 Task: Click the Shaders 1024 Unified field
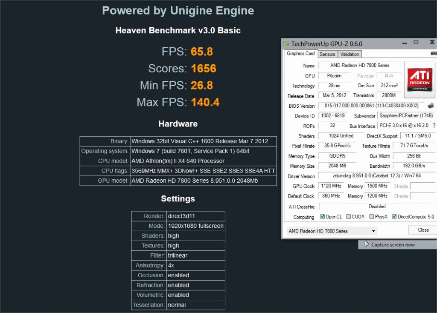pos(341,136)
